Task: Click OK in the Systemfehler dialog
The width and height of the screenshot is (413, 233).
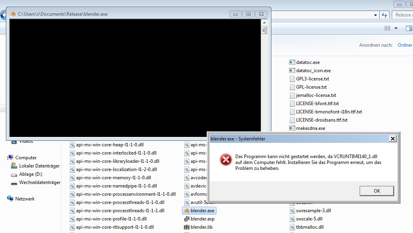Action: pos(377,191)
